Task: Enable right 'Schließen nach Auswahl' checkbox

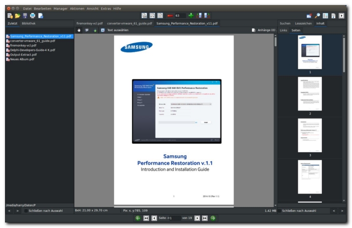Action: [280, 211]
